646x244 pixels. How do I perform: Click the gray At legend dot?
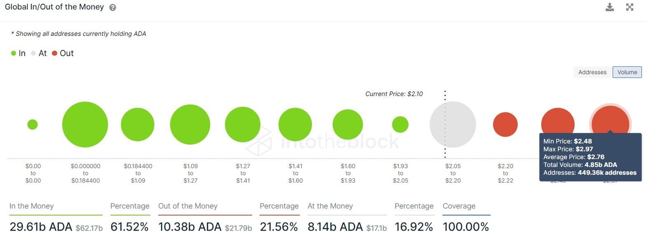33,53
